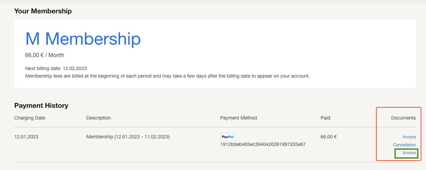Open the Cancellation document link
This screenshot has height=170, width=426.
click(404, 145)
